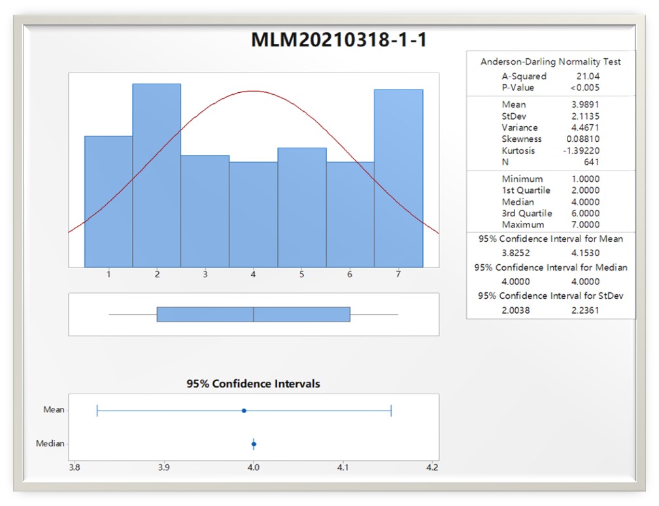Viewport: 659px width, 506px height.
Task: Click the "95% Confidence Intervals" plot heading
Action: (254, 384)
